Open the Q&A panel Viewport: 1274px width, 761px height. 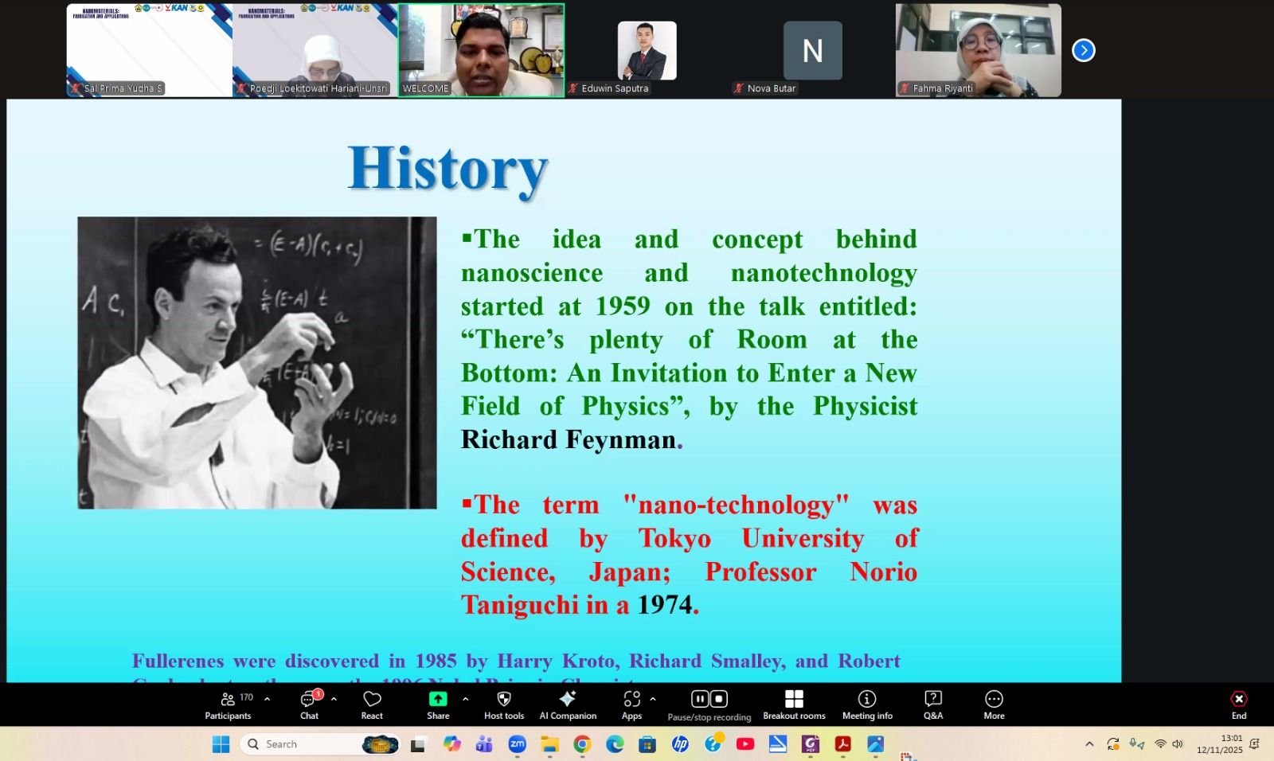(932, 704)
